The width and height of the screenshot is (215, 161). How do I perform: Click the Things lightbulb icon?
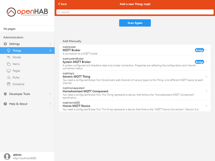(x=9, y=51)
